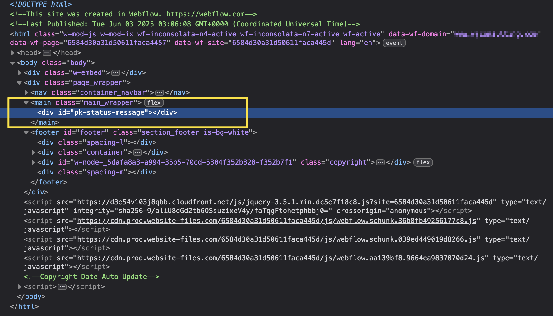Click the lang="en" attribute
Screen dimensions: 553x316
(358, 43)
